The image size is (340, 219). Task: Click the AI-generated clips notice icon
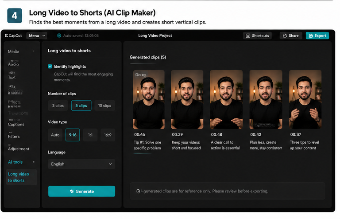click(138, 191)
